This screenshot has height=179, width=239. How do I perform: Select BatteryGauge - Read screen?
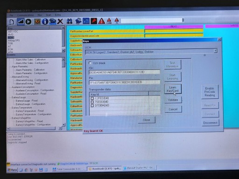27,101
